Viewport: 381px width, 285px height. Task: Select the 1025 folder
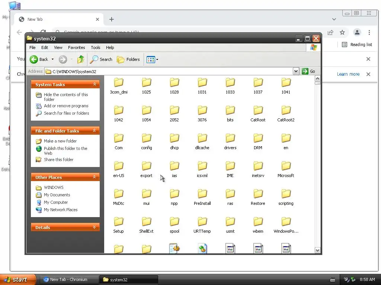click(147, 86)
